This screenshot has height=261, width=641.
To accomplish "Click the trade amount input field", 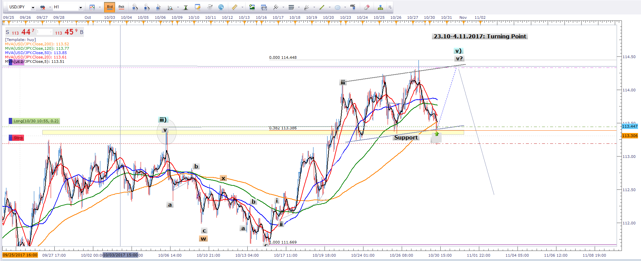I will [44, 32].
